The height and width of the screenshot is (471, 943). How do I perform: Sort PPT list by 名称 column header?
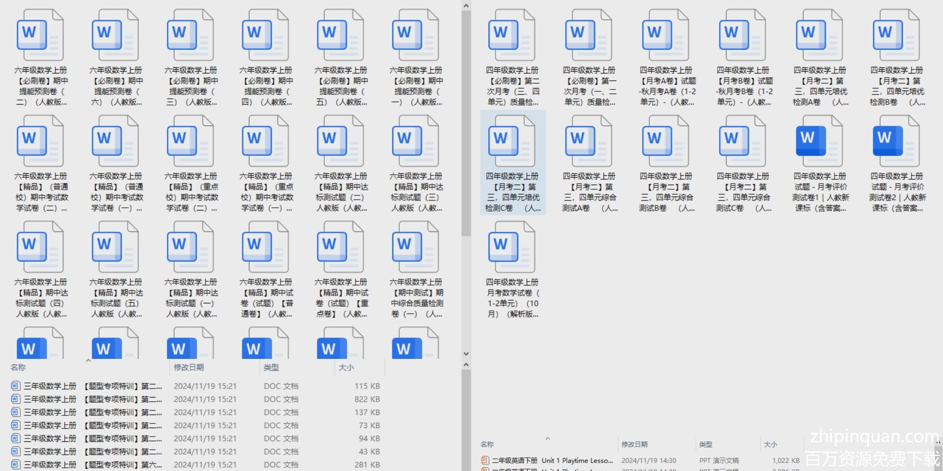[x=487, y=444]
